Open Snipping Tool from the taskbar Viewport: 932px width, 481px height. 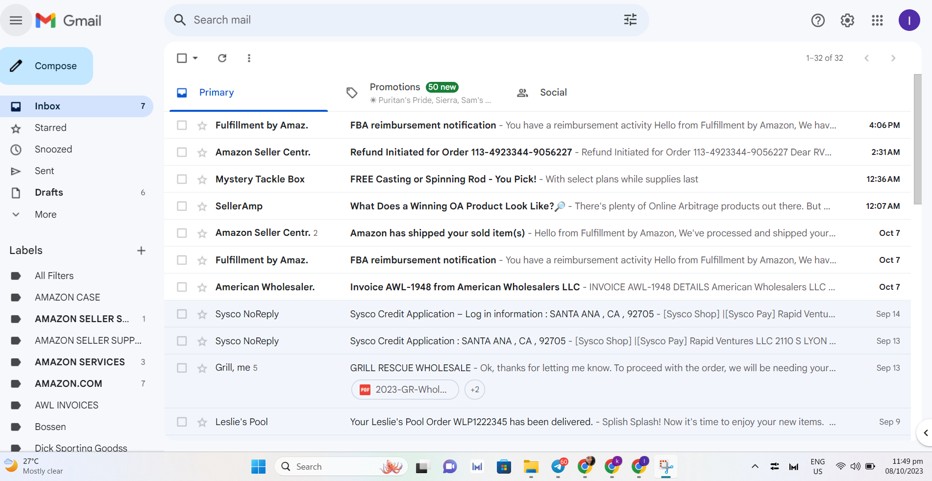(665, 467)
